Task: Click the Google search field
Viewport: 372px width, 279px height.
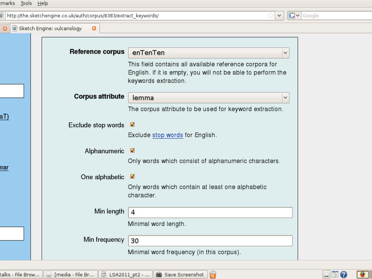Action: point(336,16)
